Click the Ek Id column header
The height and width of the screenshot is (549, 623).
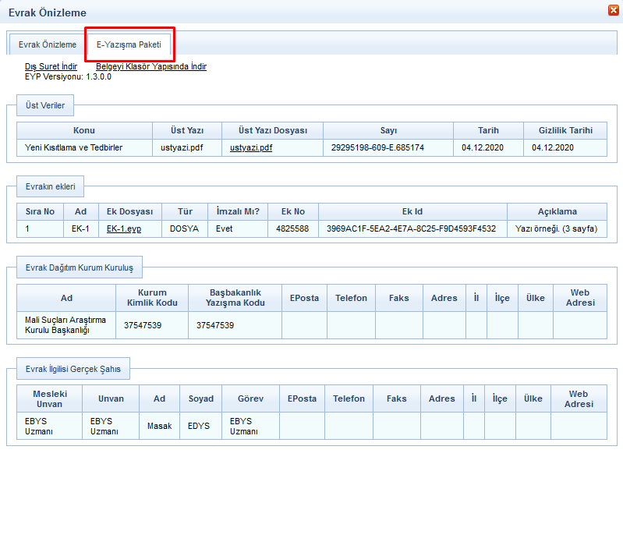[412, 211]
